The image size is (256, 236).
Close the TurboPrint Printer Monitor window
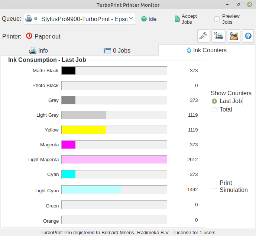click(249, 5)
